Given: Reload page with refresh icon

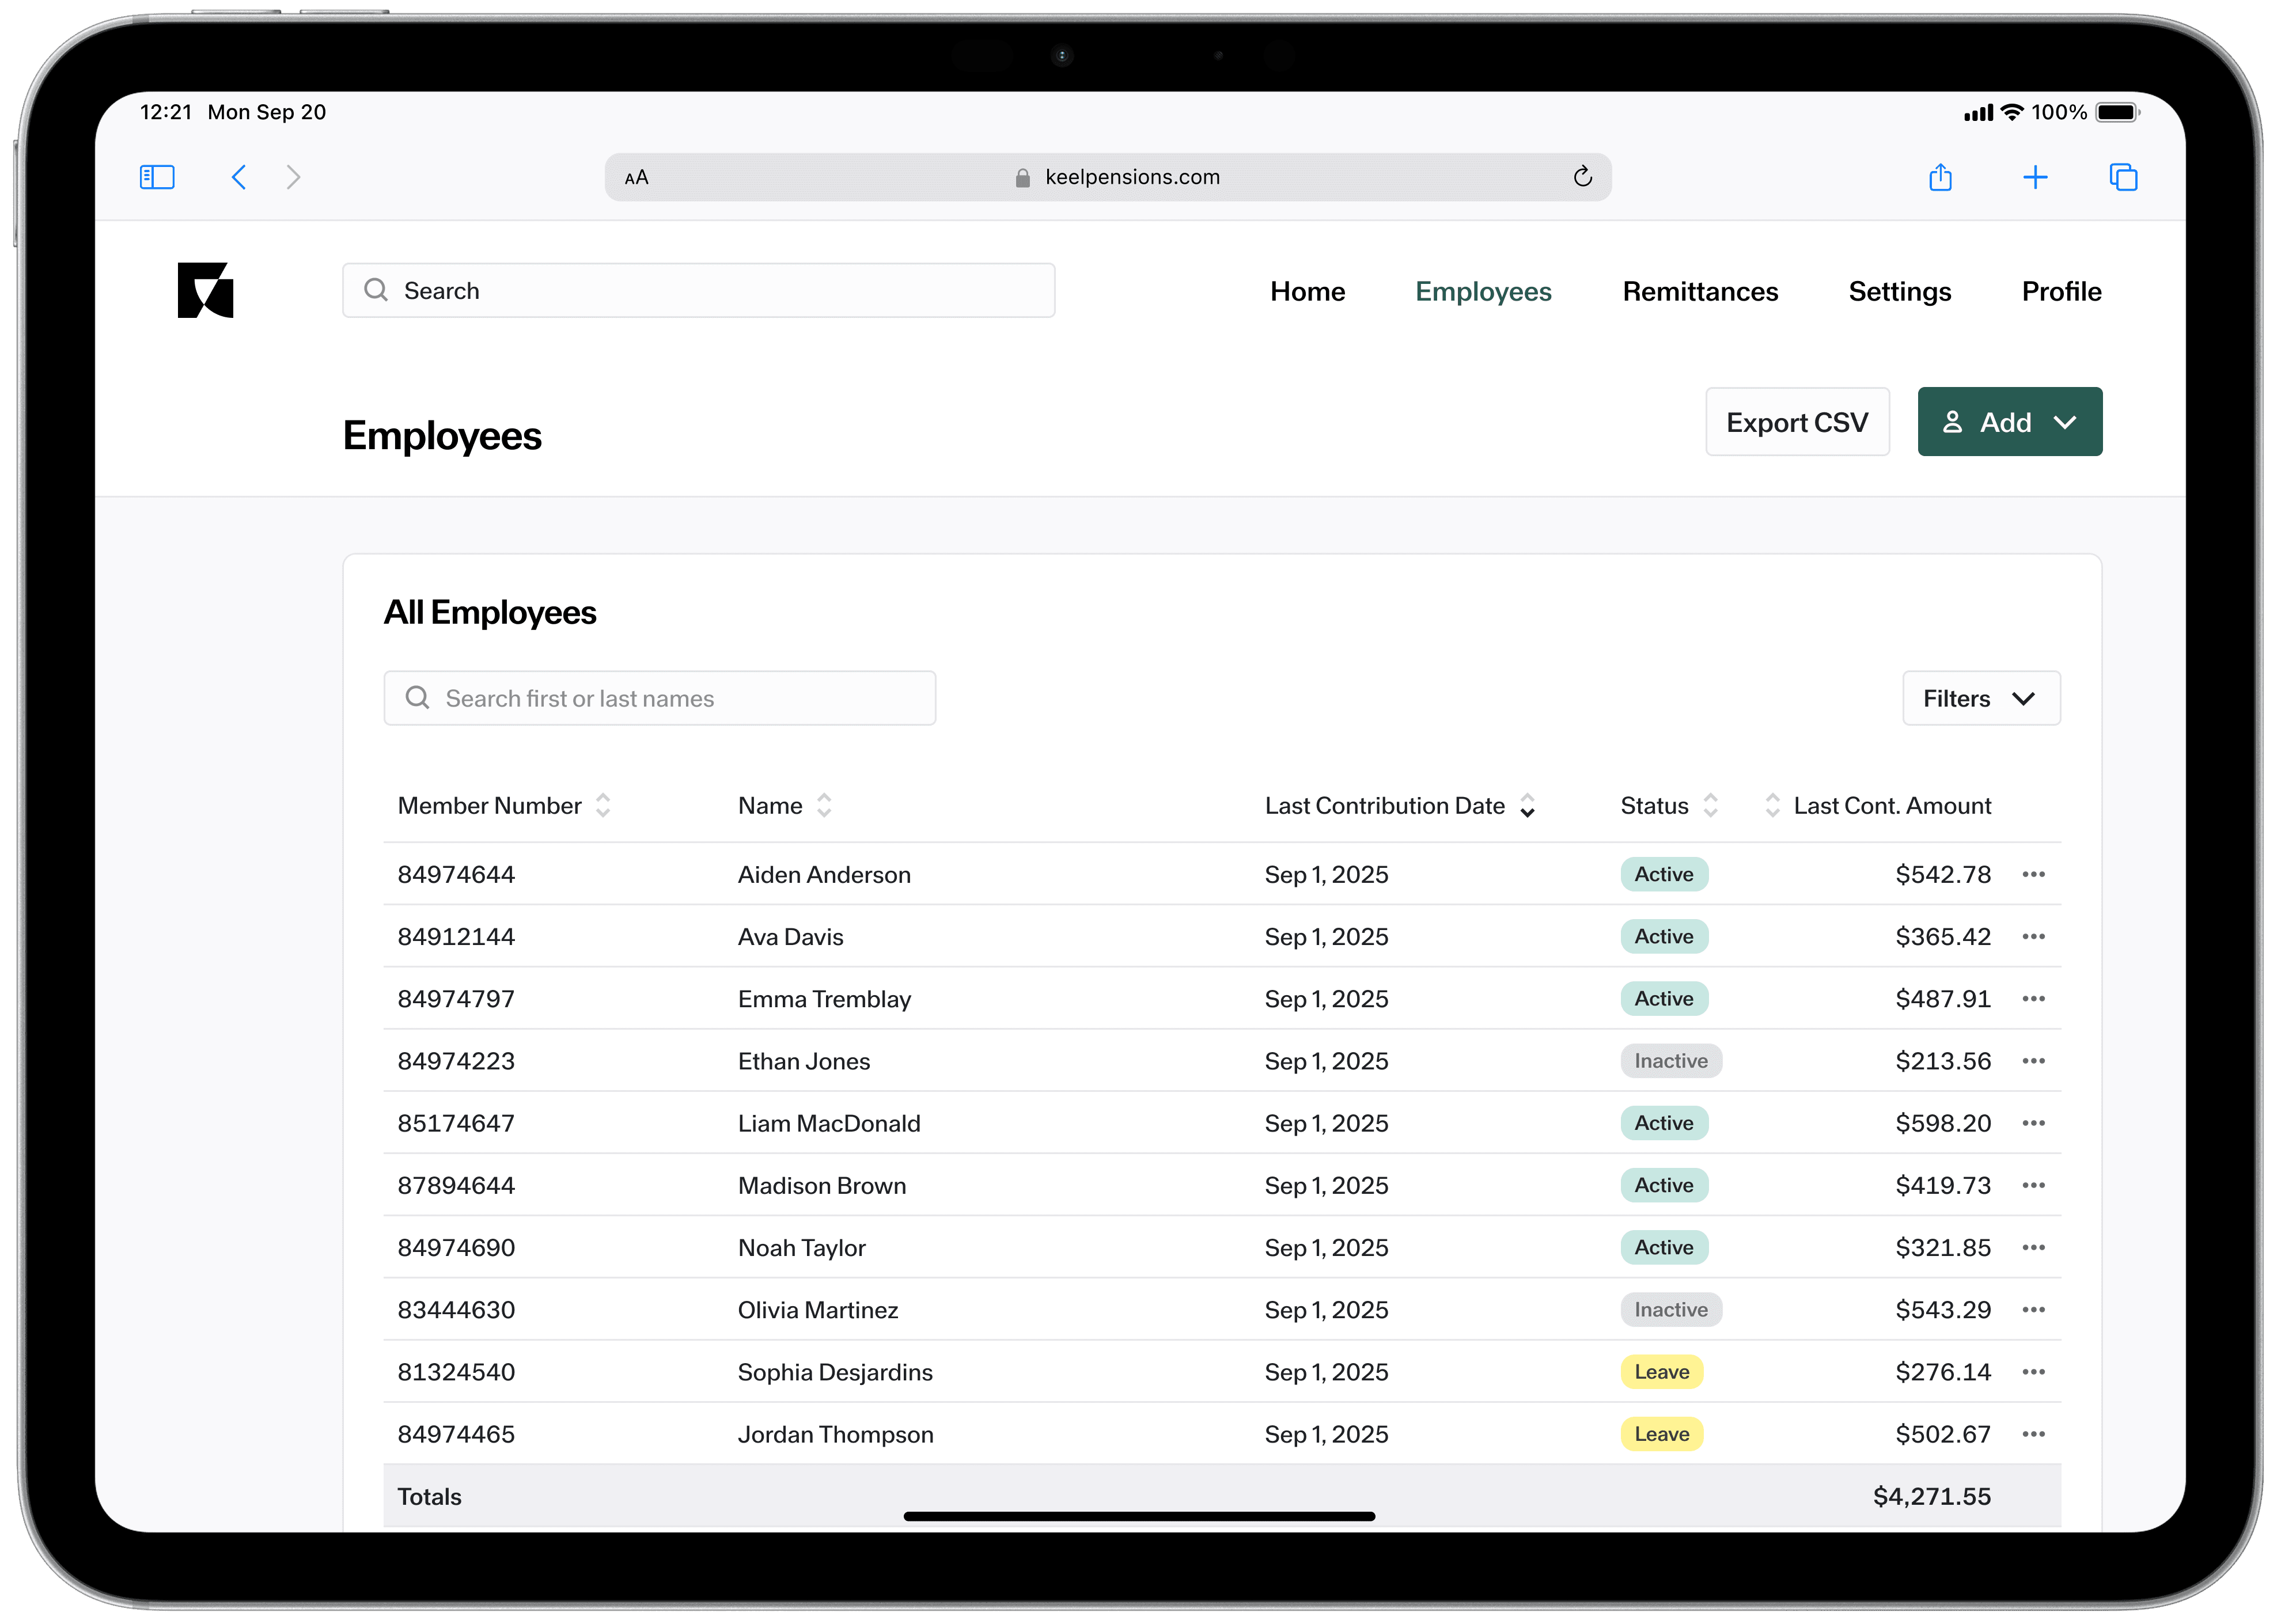Looking at the screenshot, I should [1582, 177].
